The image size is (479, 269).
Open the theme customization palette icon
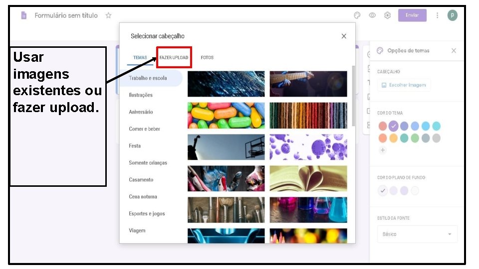coord(357,15)
